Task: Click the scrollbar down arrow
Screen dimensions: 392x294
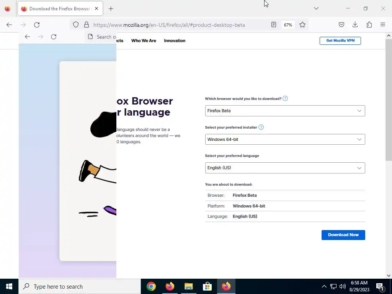Action: [x=389, y=276]
